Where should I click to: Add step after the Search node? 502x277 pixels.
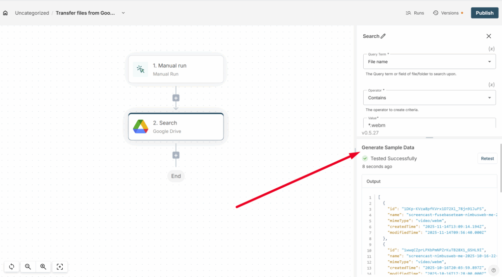click(176, 155)
